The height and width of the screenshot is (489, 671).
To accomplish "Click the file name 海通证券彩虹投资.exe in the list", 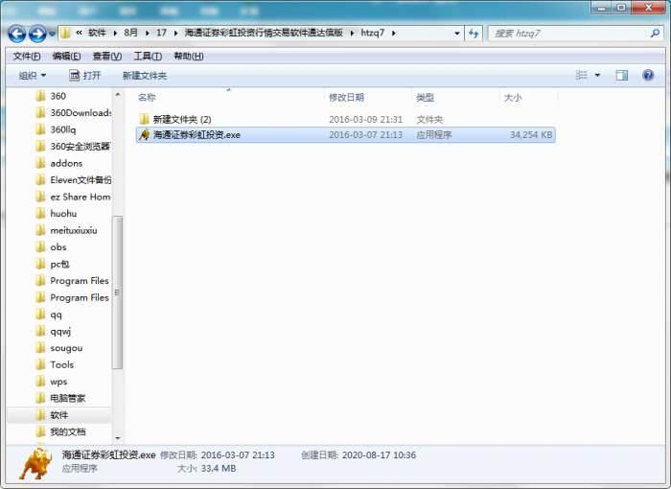I will [x=197, y=135].
